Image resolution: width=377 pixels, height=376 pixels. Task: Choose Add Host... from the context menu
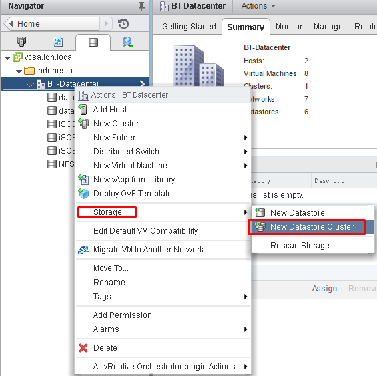coord(163,110)
